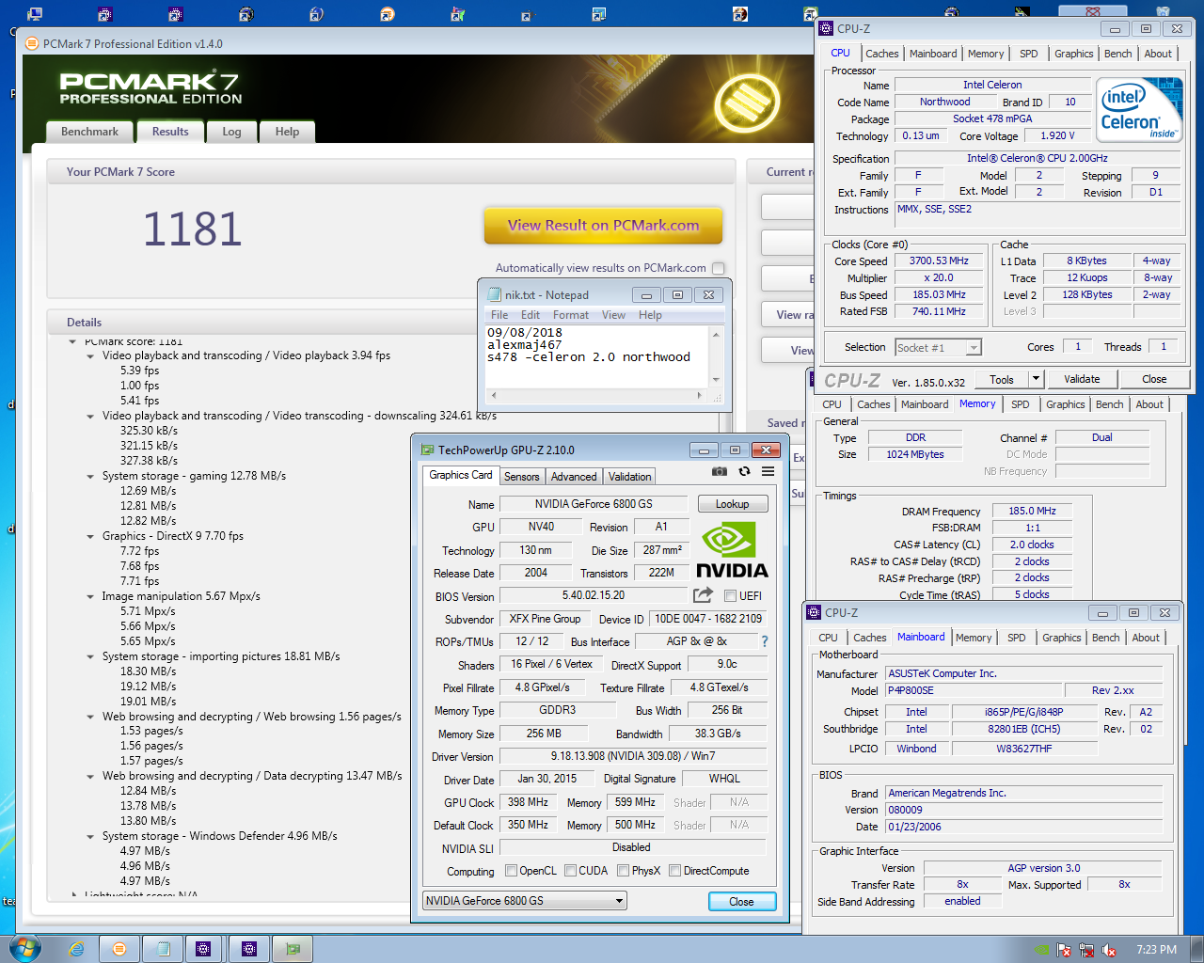Open the Computer desktop icon
The height and width of the screenshot is (963, 1204).
click(x=34, y=14)
